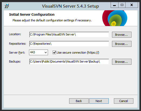Close the setup window with X
The image size is (141, 111).
coord(132,5)
